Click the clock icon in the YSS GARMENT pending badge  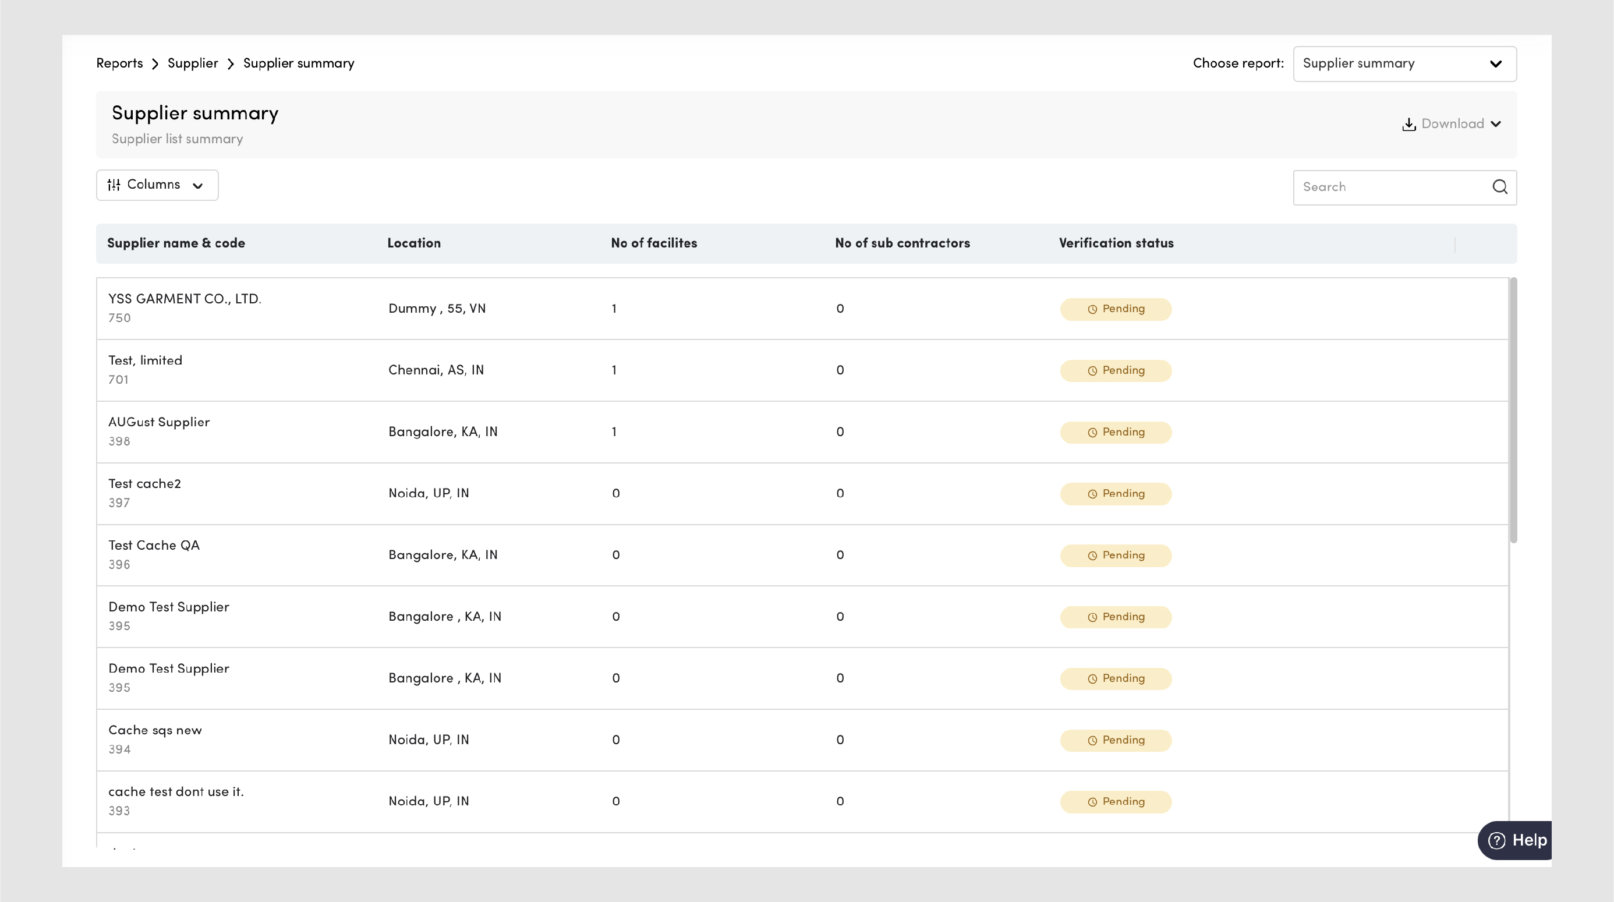[1092, 309]
